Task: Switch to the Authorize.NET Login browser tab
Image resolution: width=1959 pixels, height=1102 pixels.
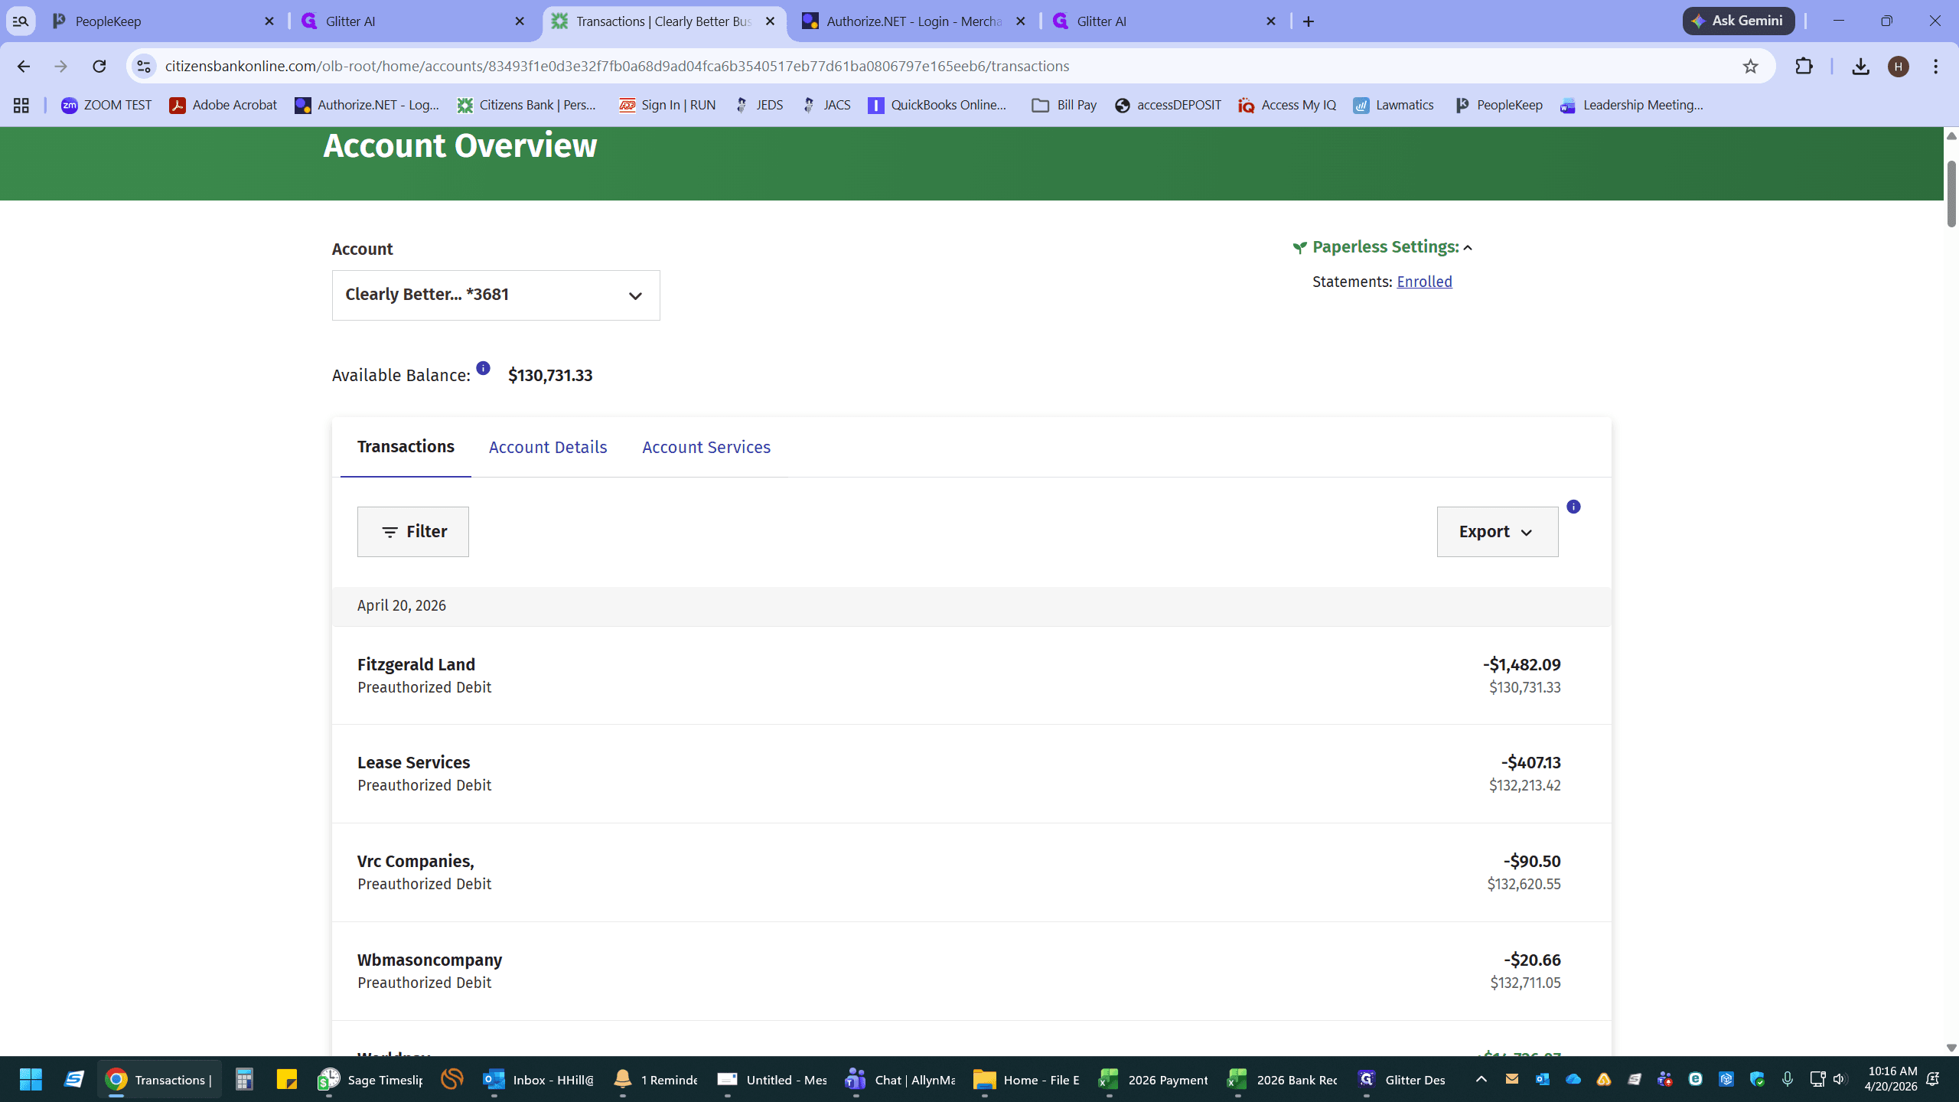Action: 913,21
